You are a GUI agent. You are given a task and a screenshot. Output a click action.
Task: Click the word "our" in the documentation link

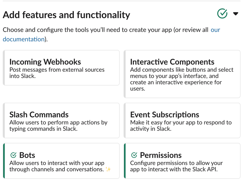coord(215,30)
